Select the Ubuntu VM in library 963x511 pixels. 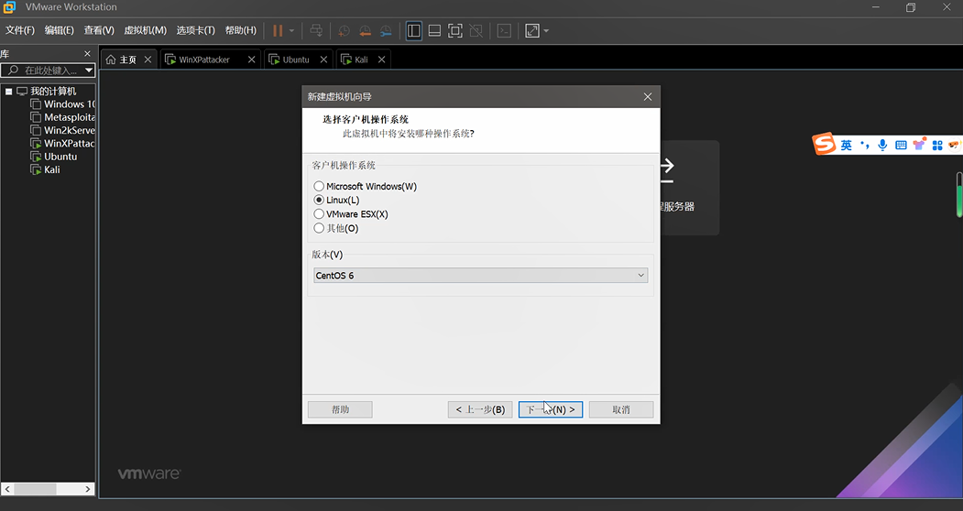(60, 156)
